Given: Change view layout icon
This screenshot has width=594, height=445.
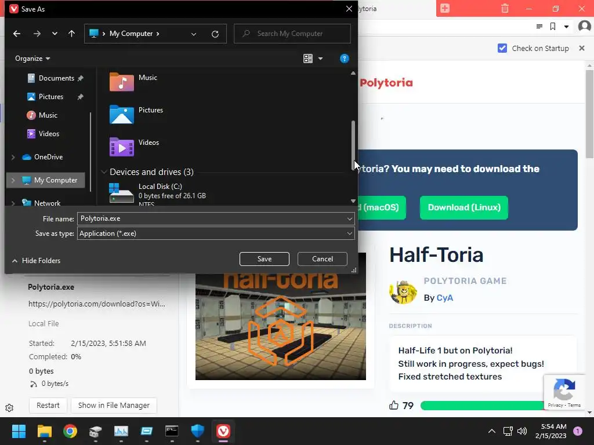Looking at the screenshot, I should point(308,59).
